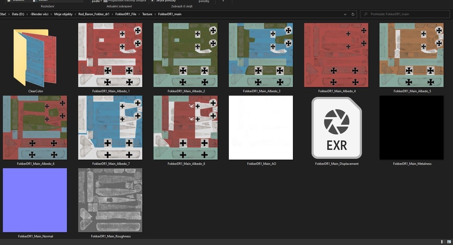Open the address bar history dropdown

point(345,14)
